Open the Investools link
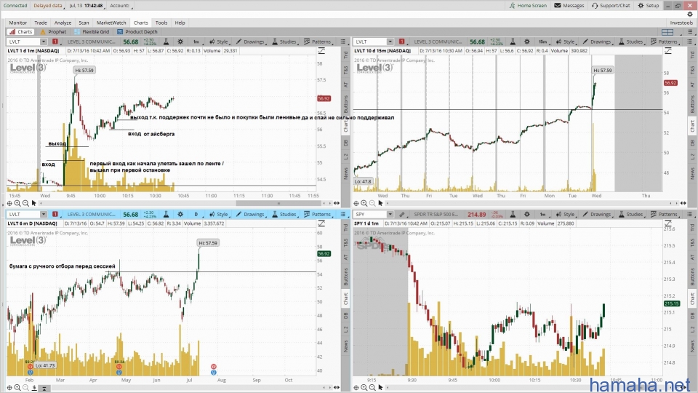Screen dimensions: 698x393 (681, 23)
